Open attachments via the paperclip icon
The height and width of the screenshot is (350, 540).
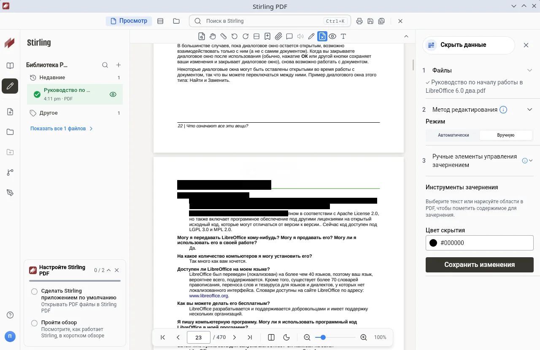pyautogui.click(x=278, y=36)
